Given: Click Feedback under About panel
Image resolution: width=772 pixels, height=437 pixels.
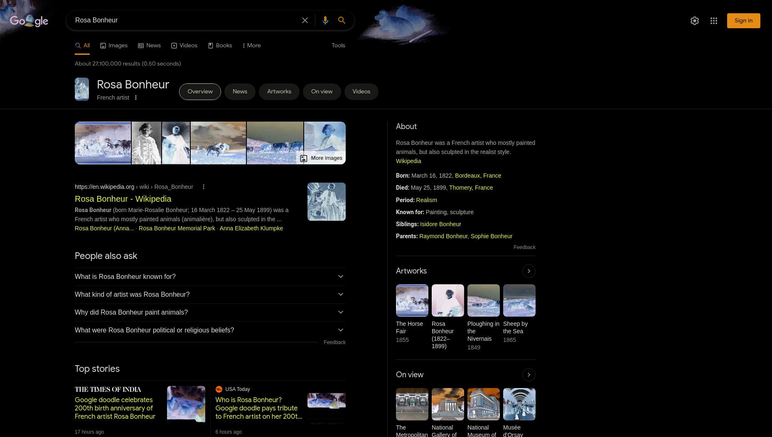Looking at the screenshot, I should point(524,247).
